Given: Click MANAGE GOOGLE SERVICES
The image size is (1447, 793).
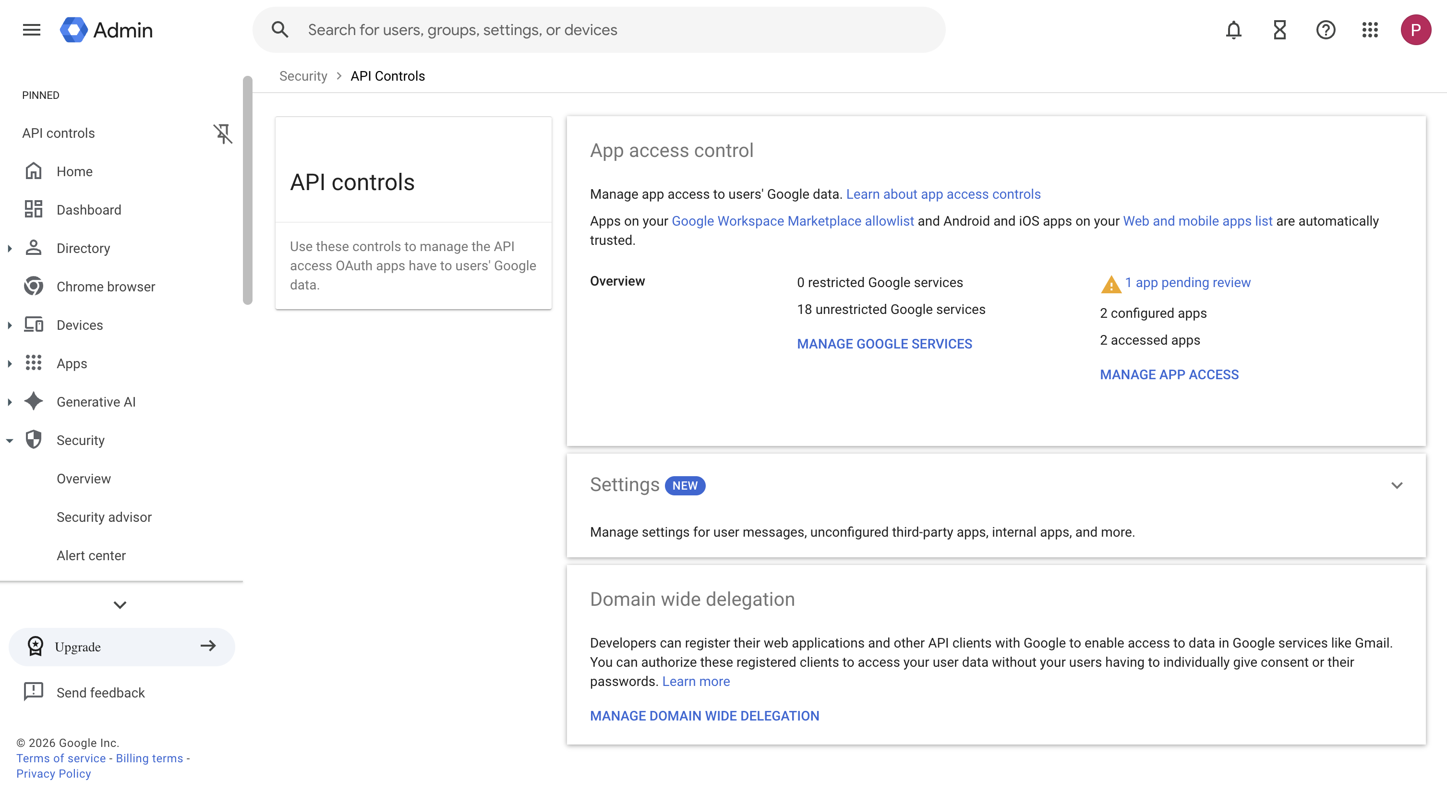Looking at the screenshot, I should (884, 344).
